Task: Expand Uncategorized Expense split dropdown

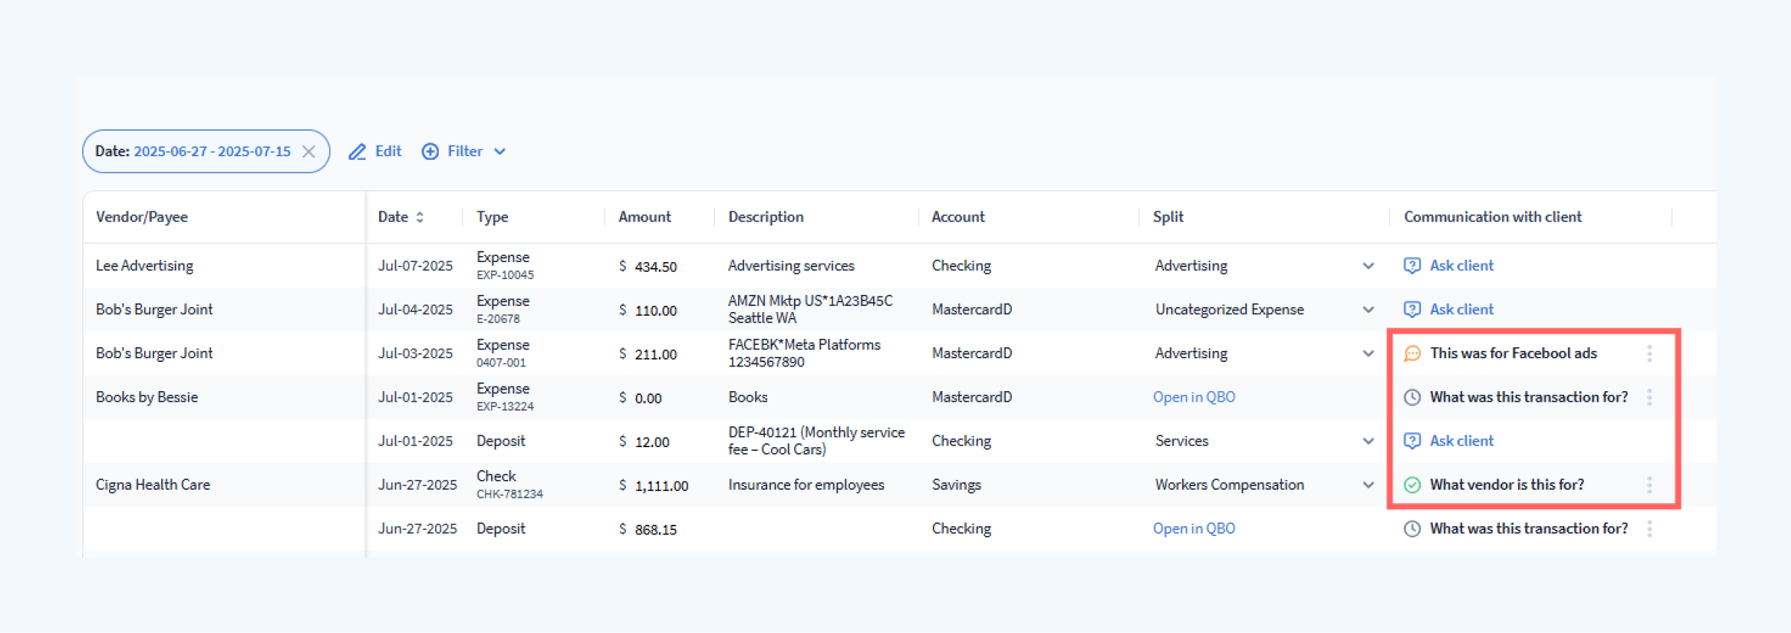Action: tap(1369, 310)
